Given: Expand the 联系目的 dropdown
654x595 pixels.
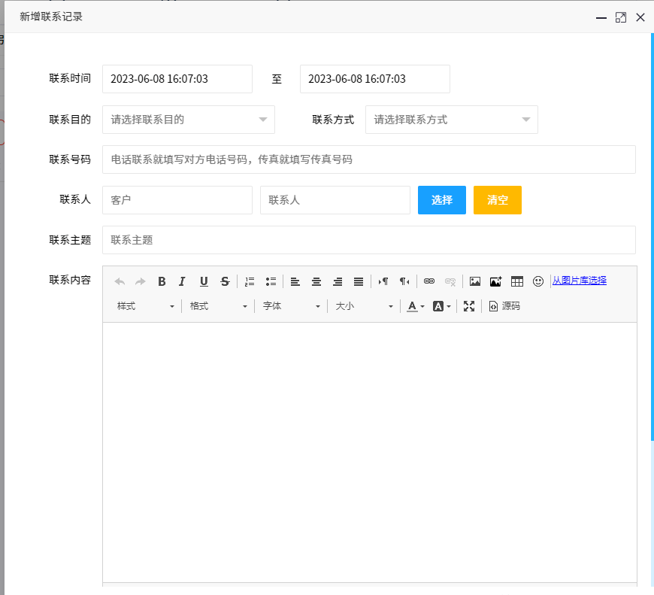Looking at the screenshot, I should click(189, 120).
